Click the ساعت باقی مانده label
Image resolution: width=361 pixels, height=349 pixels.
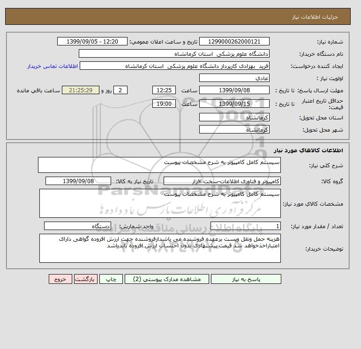[38, 90]
